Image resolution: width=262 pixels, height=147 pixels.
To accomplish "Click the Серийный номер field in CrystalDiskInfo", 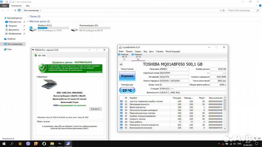I will pos(174,73).
